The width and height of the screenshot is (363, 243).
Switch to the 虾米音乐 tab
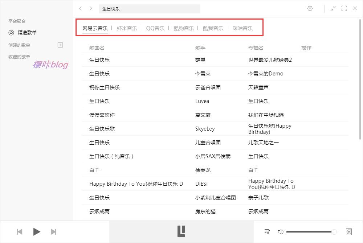tap(127, 28)
